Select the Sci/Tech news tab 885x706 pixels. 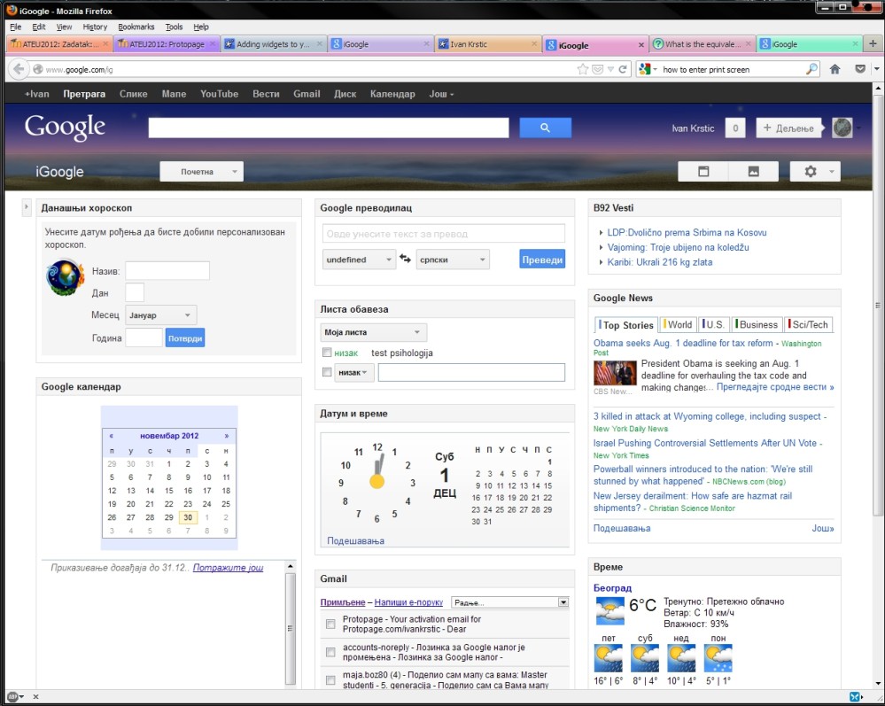pos(809,324)
